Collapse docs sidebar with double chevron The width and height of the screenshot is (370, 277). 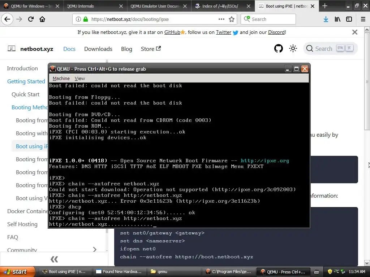coord(54,259)
